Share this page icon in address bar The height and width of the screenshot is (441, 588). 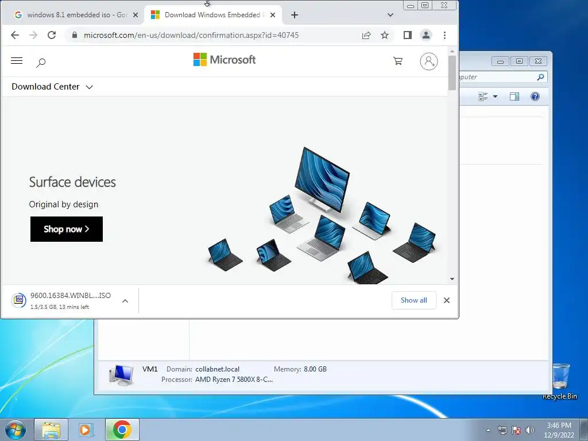[x=366, y=35]
